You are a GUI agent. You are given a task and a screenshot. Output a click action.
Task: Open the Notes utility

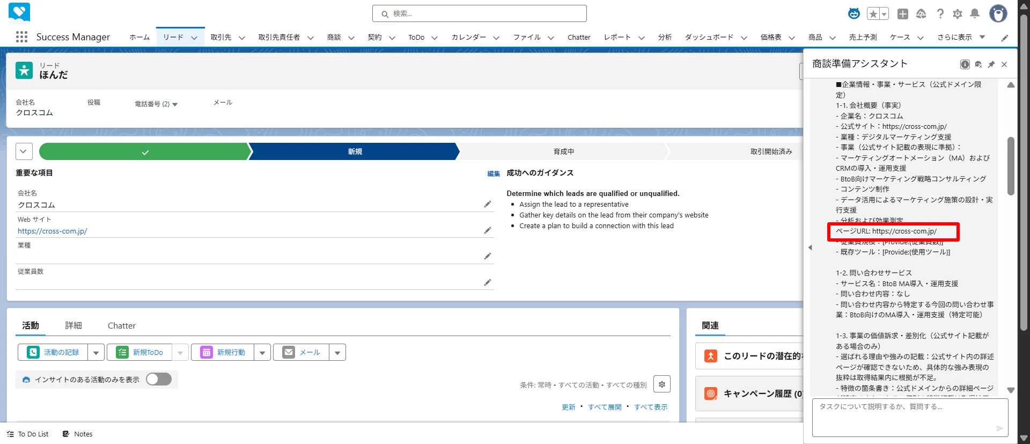coord(77,434)
